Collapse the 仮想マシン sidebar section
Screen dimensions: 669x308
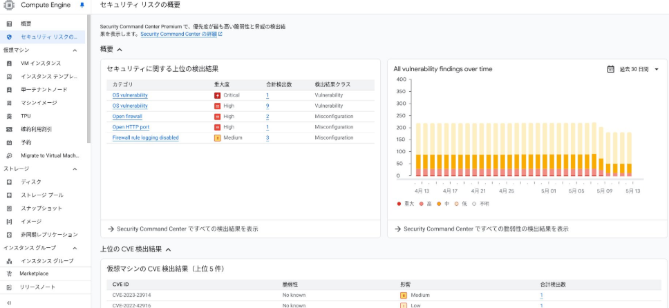pos(75,50)
